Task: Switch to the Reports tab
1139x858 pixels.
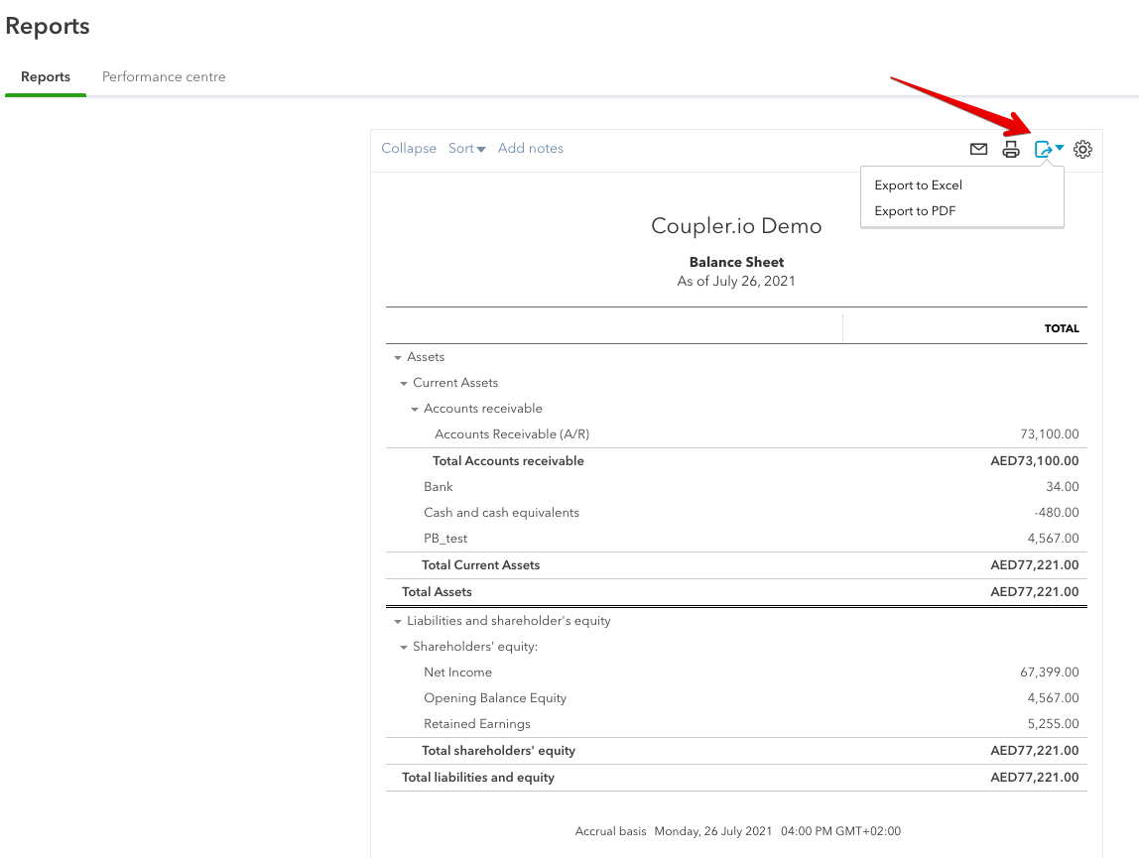Action: (46, 77)
